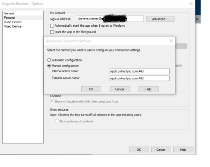Select General in the options list

(x=9, y=13)
